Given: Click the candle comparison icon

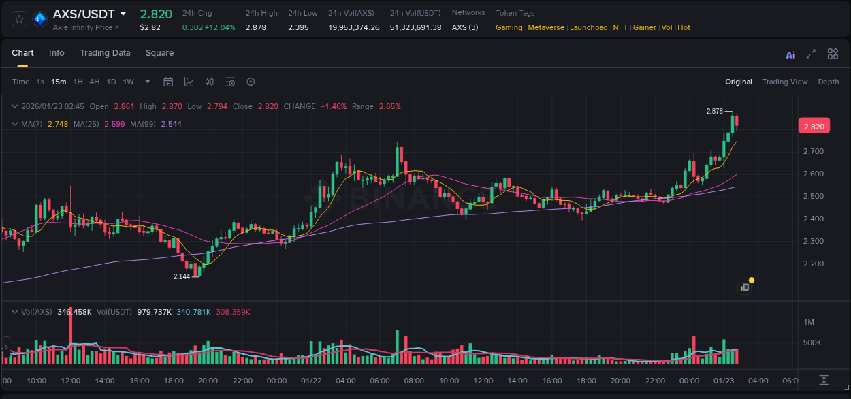Looking at the screenshot, I should (x=209, y=82).
